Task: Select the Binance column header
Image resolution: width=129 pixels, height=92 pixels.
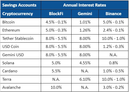Action: [114, 14]
